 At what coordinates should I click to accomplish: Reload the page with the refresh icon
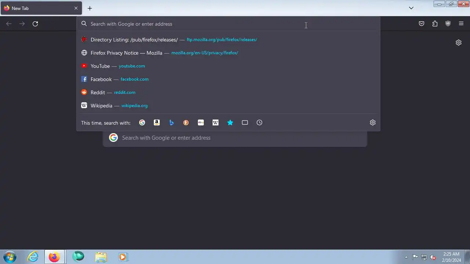35,24
